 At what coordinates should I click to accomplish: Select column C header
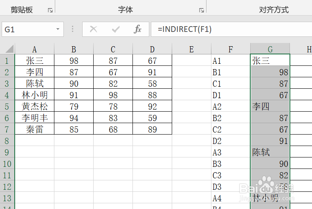pos(113,49)
